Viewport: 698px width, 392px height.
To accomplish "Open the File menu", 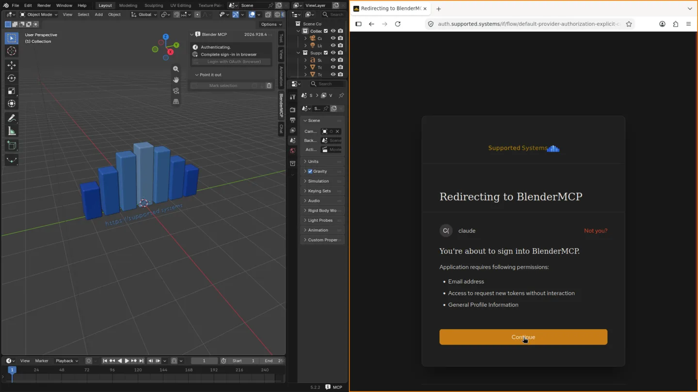I will [16, 5].
